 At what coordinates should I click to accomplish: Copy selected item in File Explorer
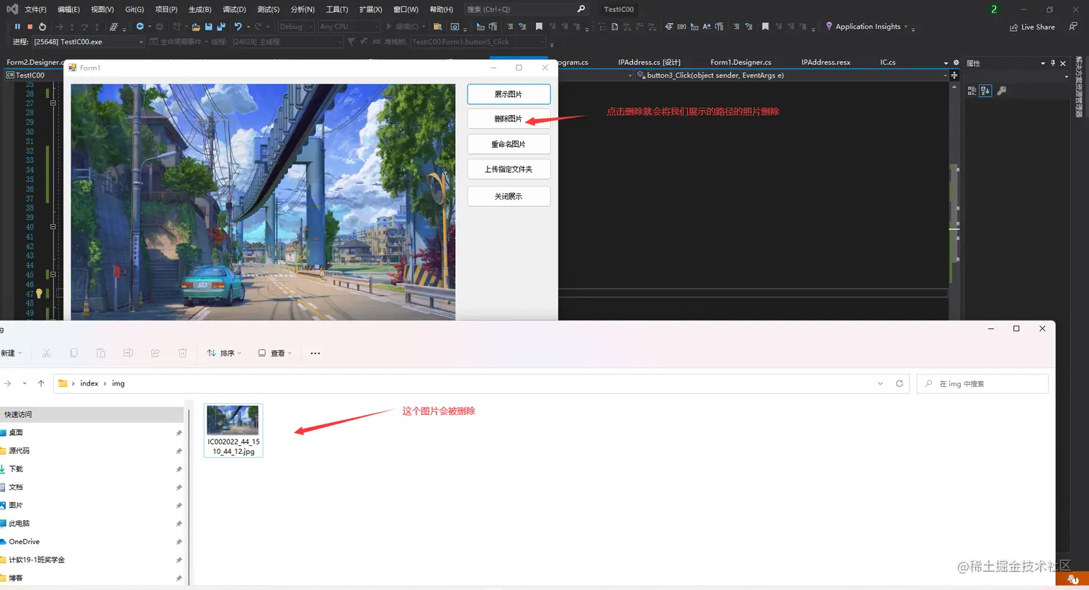tap(73, 353)
